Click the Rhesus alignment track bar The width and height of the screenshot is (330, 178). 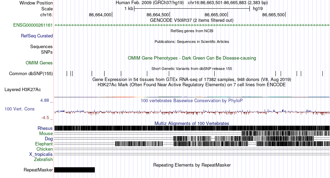192,128
